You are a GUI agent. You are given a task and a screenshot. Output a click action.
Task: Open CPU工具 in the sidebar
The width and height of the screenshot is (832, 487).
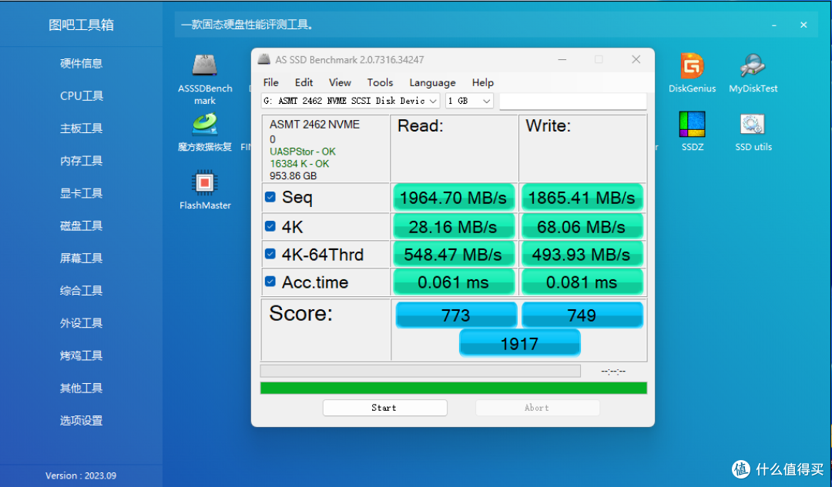click(x=81, y=96)
